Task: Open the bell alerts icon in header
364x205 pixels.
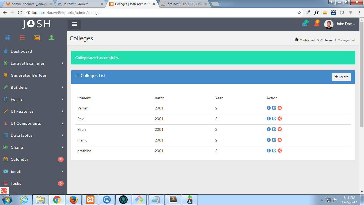Action: point(316,24)
